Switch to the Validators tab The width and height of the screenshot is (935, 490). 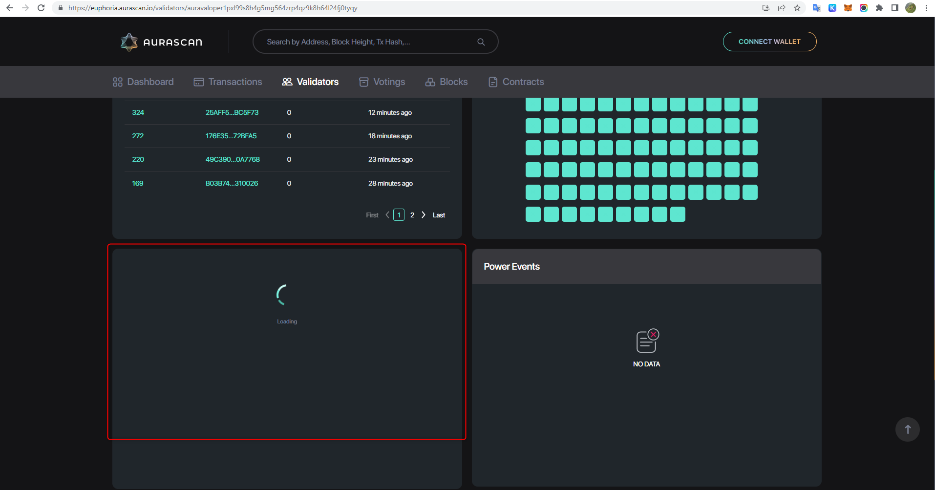coord(310,82)
